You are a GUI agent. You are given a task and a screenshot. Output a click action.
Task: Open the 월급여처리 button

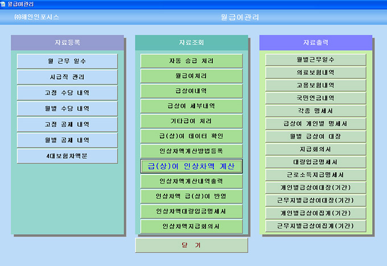pyautogui.click(x=192, y=76)
